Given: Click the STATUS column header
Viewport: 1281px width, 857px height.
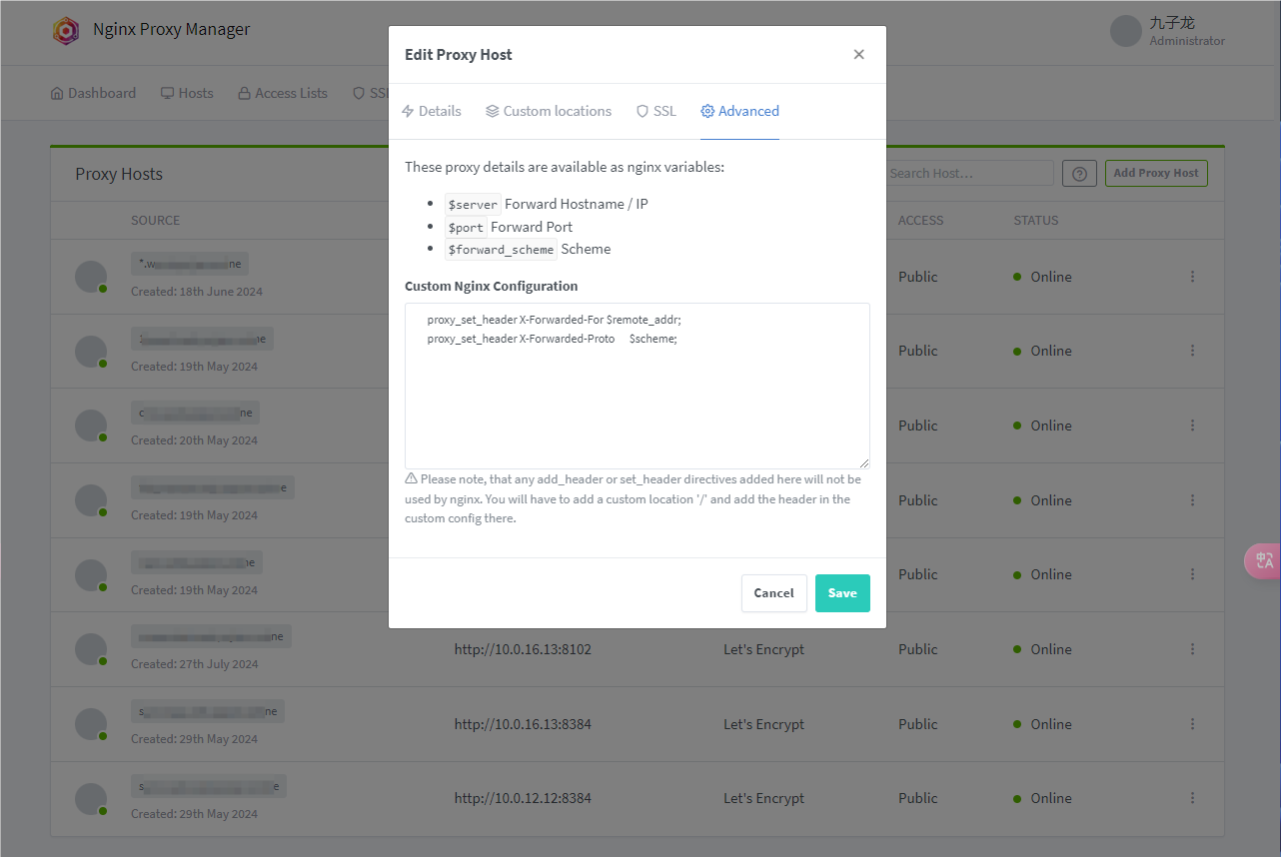Looking at the screenshot, I should click(x=1035, y=221).
